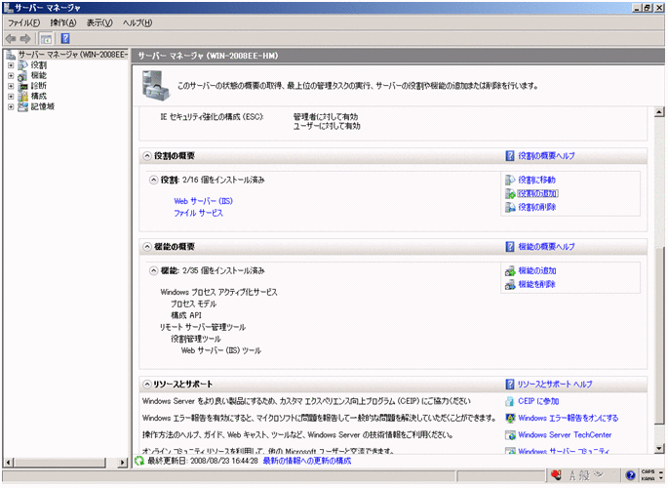This screenshot has width=668, height=488.
Task: Expand the 診断 tree node
Action: click(x=11, y=86)
